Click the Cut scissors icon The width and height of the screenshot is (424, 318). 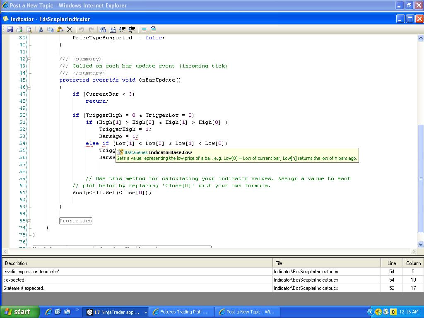click(x=41, y=29)
